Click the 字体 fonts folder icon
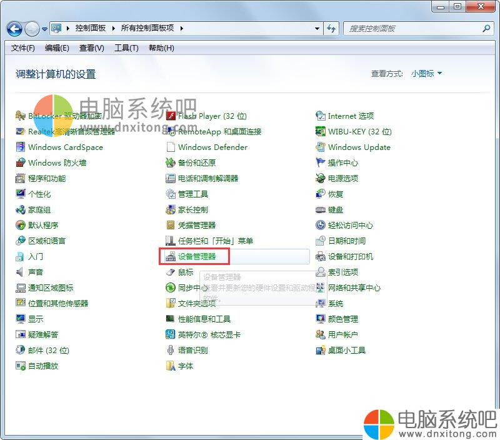500x440 pixels. tap(171, 366)
